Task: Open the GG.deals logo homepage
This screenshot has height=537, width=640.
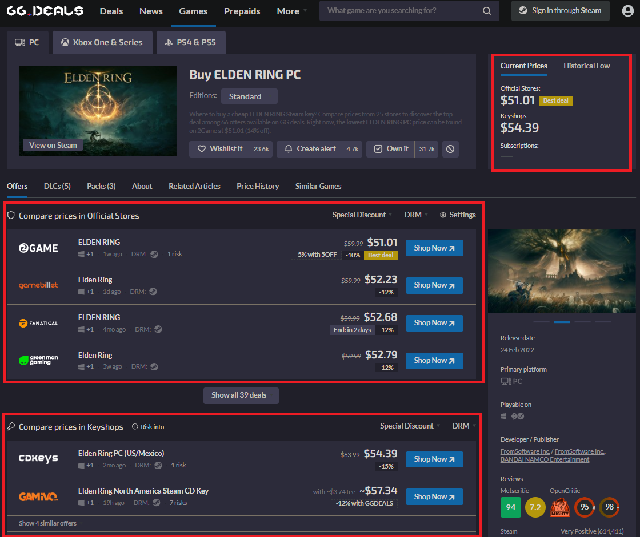Action: 45,11
